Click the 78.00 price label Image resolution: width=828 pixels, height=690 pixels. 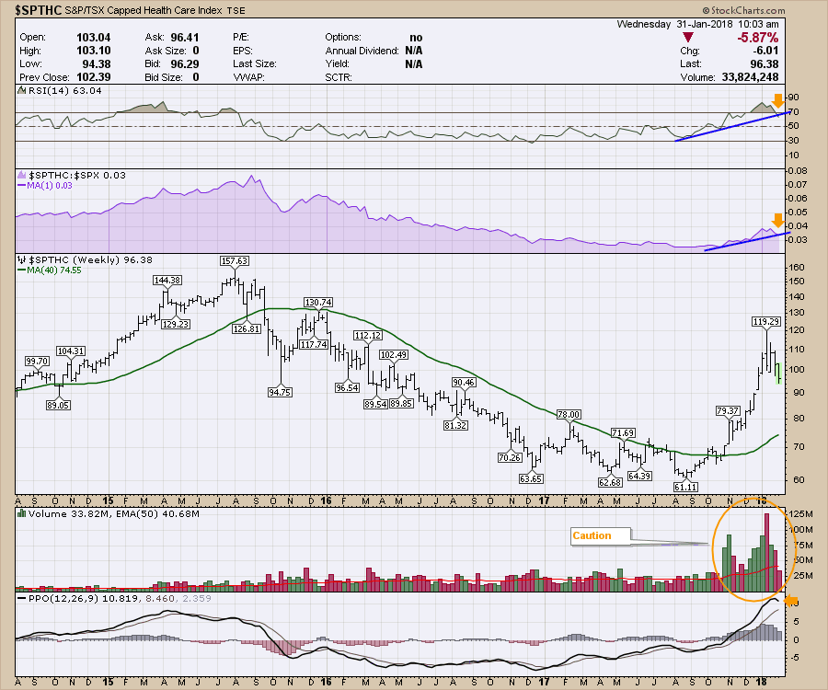coord(569,415)
